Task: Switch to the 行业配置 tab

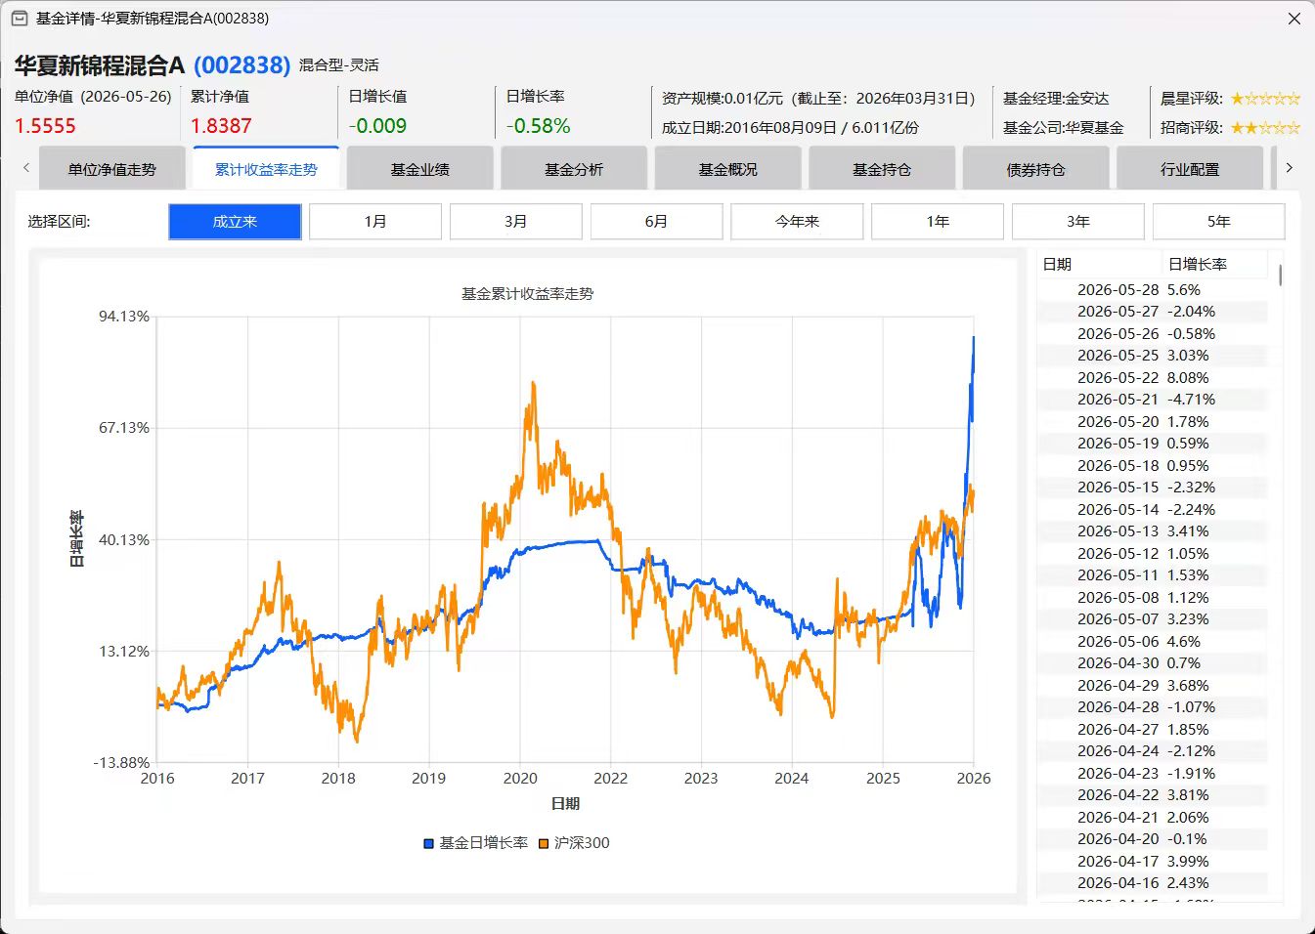Action: click(x=1190, y=169)
